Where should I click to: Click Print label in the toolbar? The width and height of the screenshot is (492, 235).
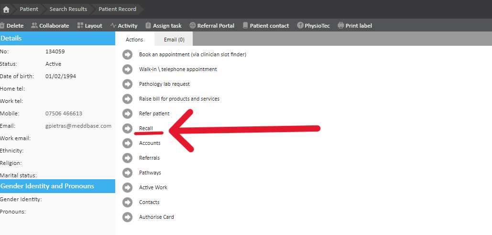354,26
